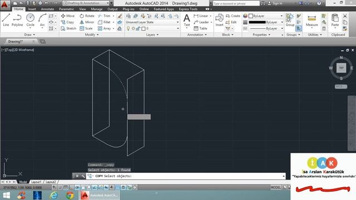This screenshot has width=356, height=200.
Task: Click the Sign In button
Action: 275,3
